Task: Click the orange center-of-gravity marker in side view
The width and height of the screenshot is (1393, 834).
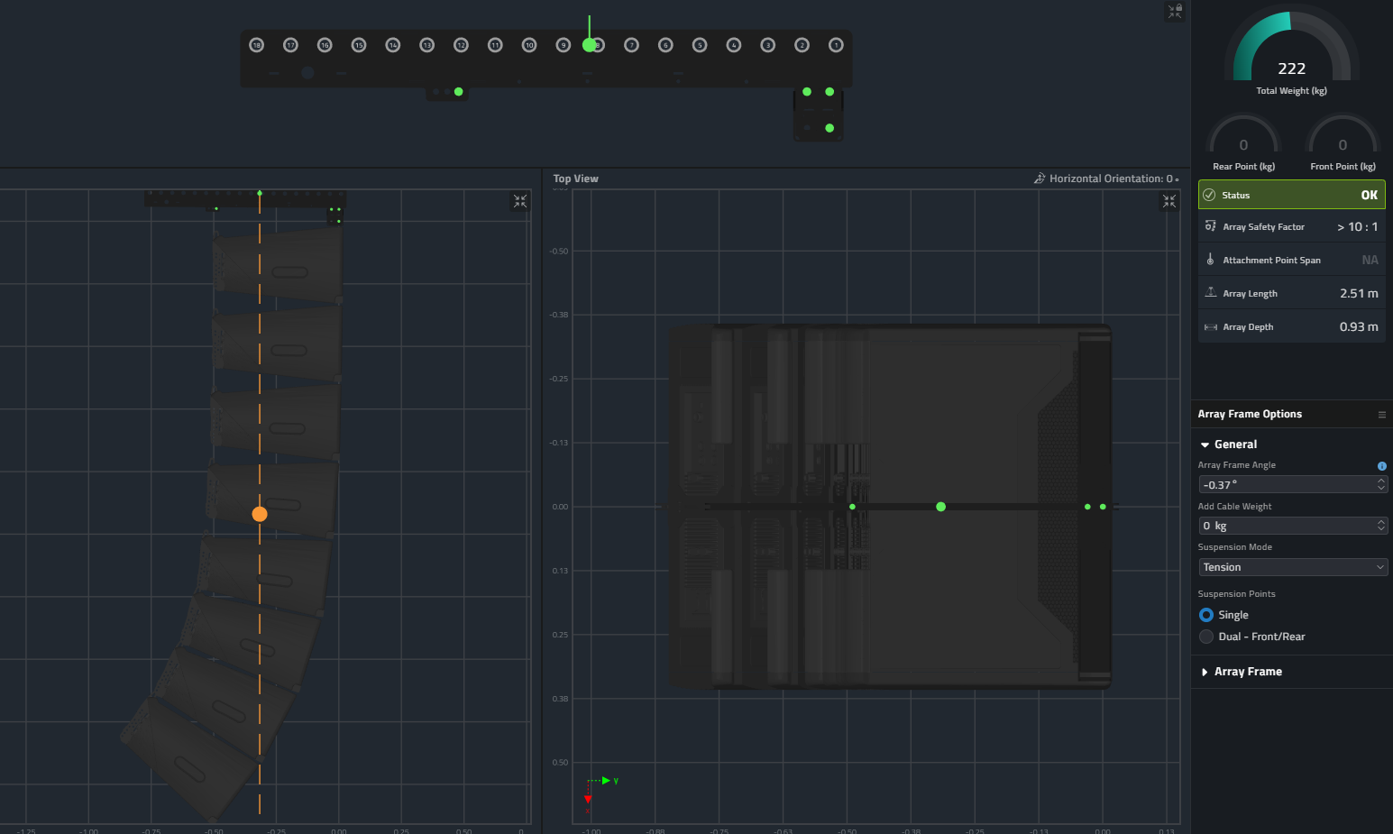Action: (260, 514)
